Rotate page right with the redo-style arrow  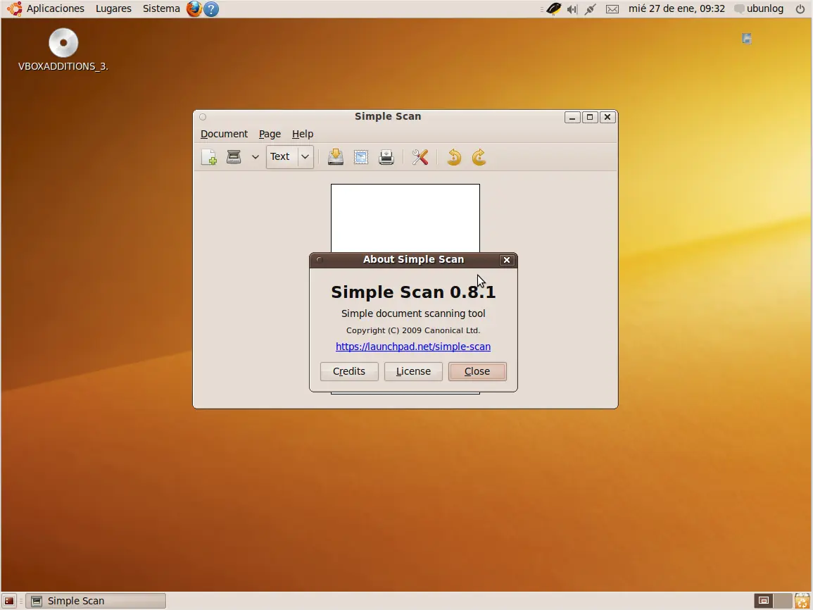coord(479,156)
